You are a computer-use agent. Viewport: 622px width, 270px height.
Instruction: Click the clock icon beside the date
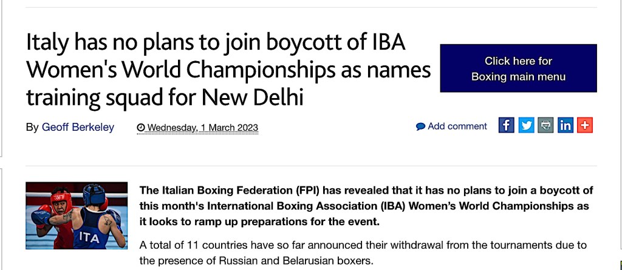tap(141, 128)
